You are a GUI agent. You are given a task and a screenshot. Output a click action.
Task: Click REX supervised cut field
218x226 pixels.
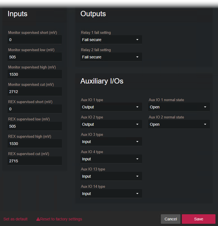coord(35,161)
